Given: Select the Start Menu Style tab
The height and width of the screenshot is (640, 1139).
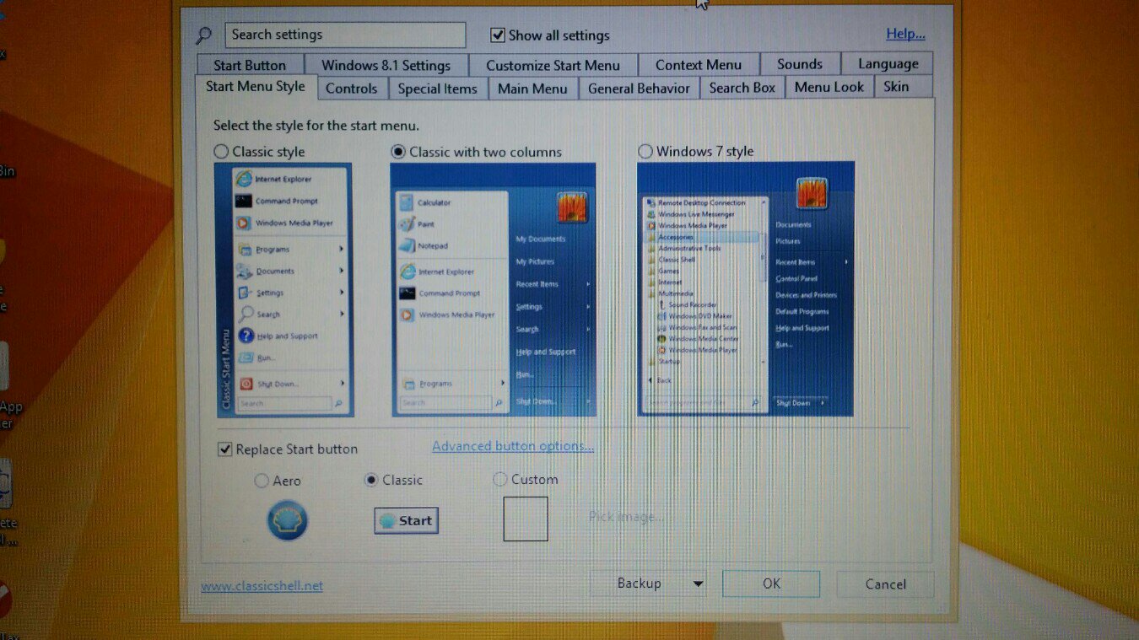Looking at the screenshot, I should (256, 87).
